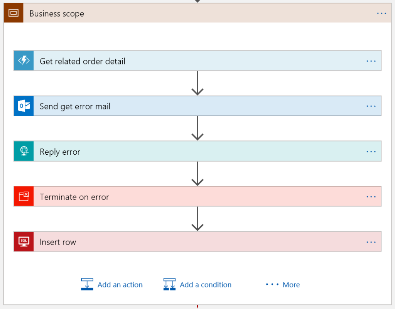Open the ellipsis menu for Business scope
Screen dimensions: 395x309
pos(381,14)
